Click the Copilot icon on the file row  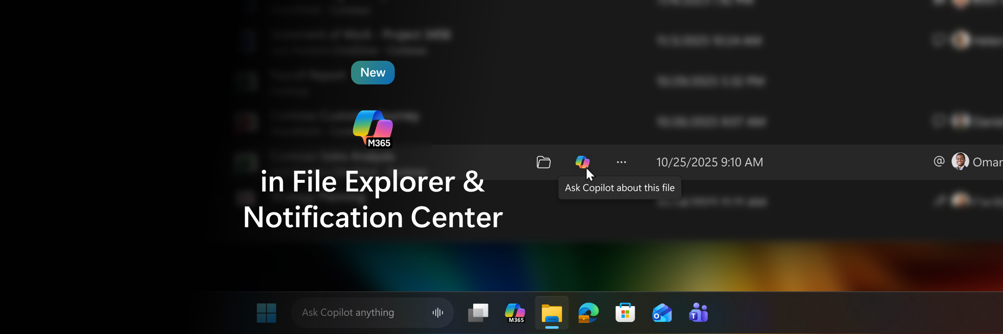tap(582, 162)
